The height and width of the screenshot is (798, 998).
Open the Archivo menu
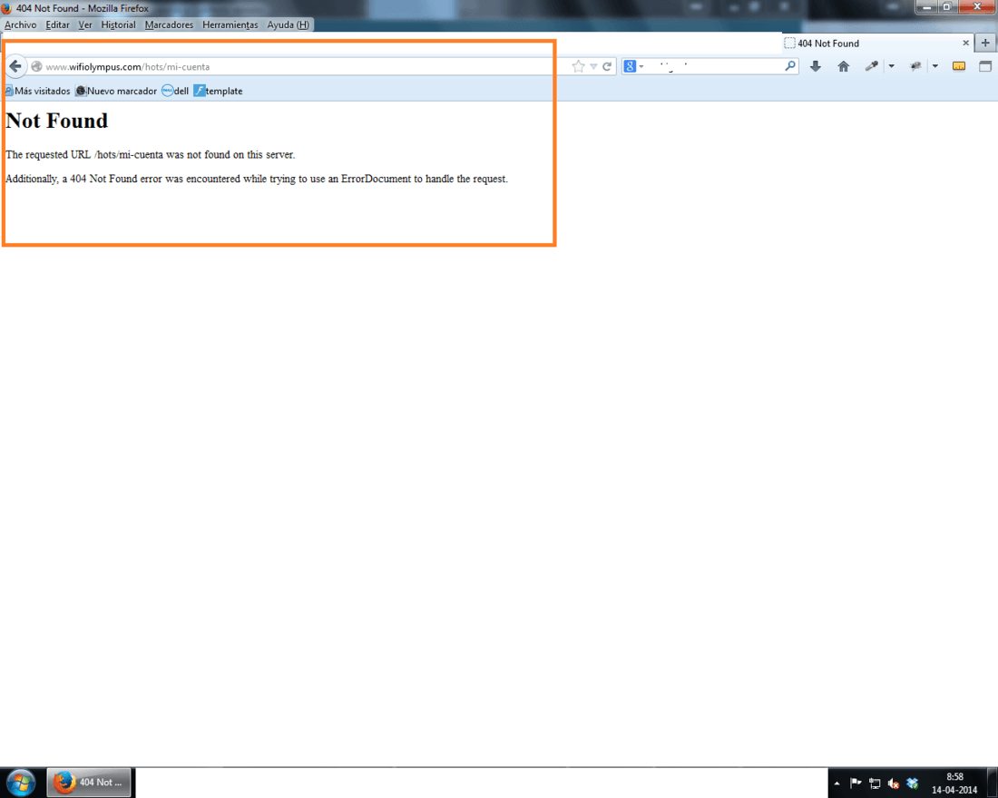[20, 24]
